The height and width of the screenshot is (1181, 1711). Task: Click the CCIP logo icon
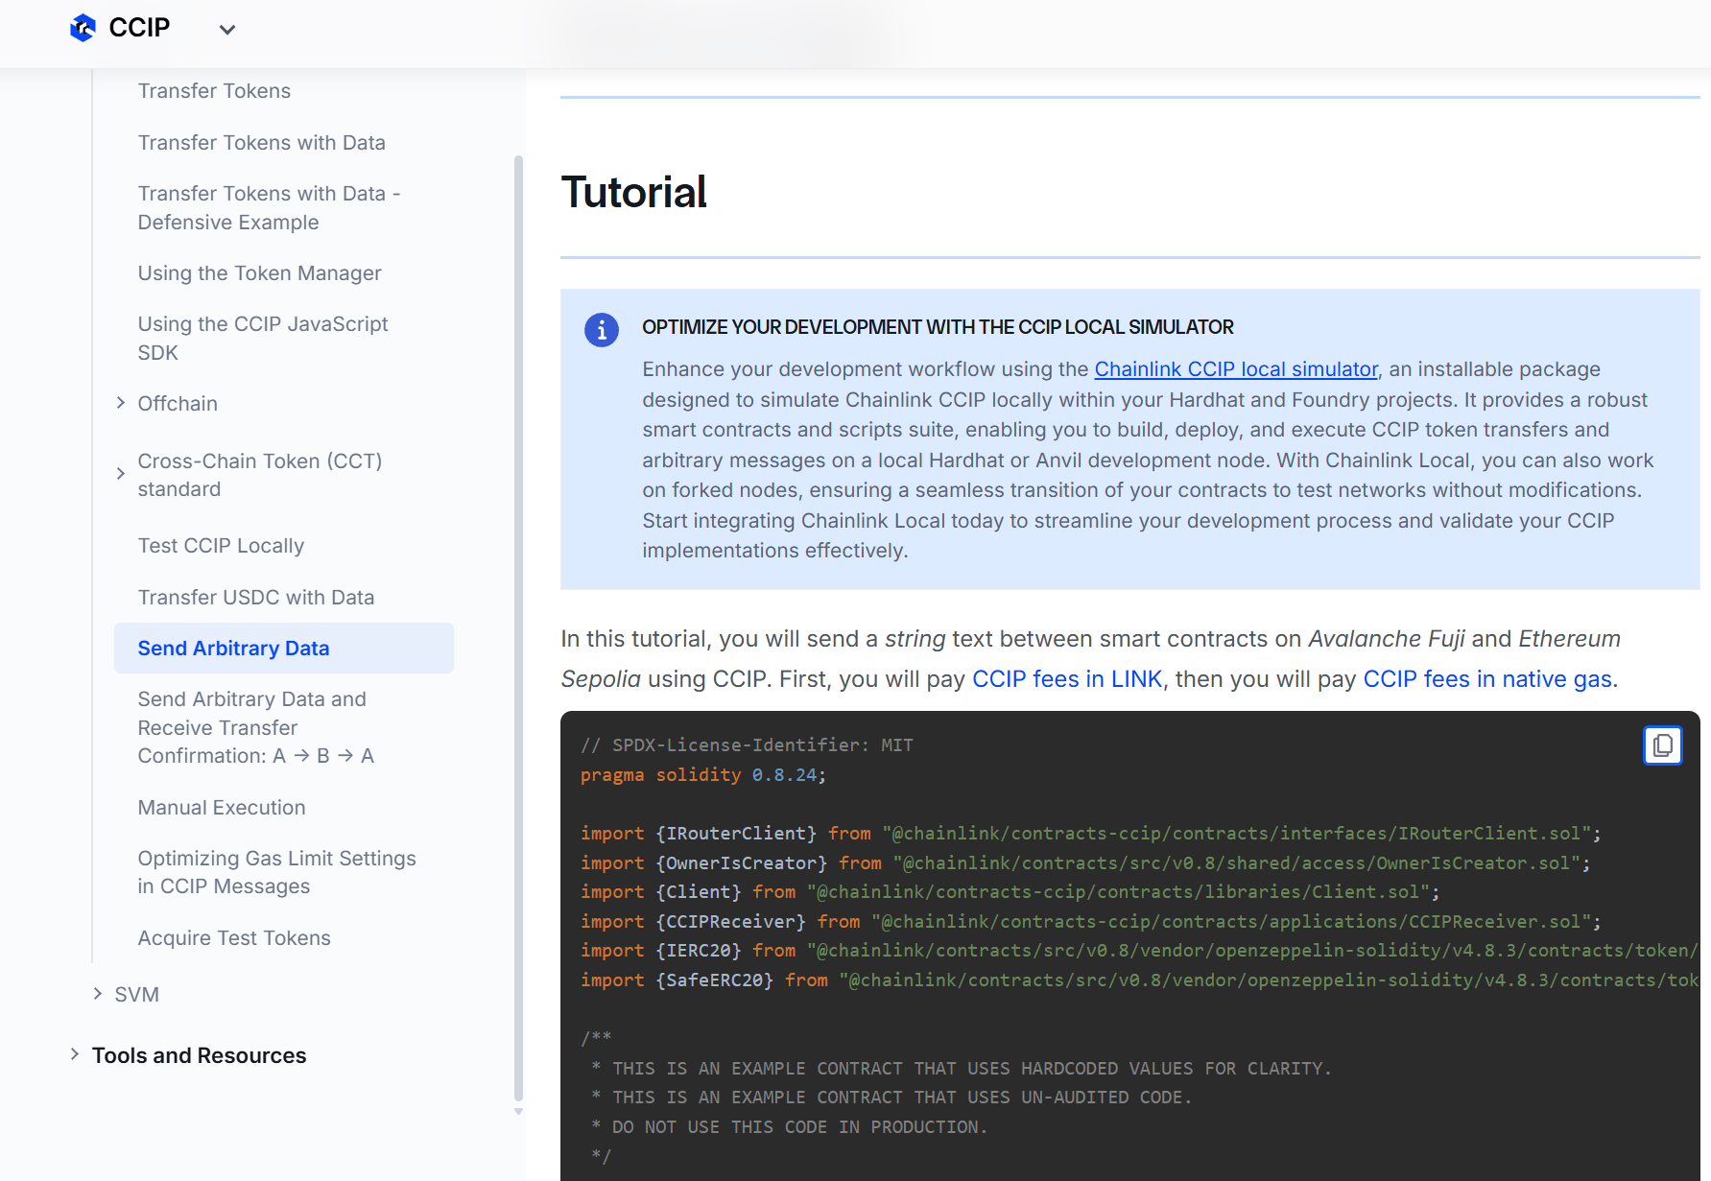[83, 28]
